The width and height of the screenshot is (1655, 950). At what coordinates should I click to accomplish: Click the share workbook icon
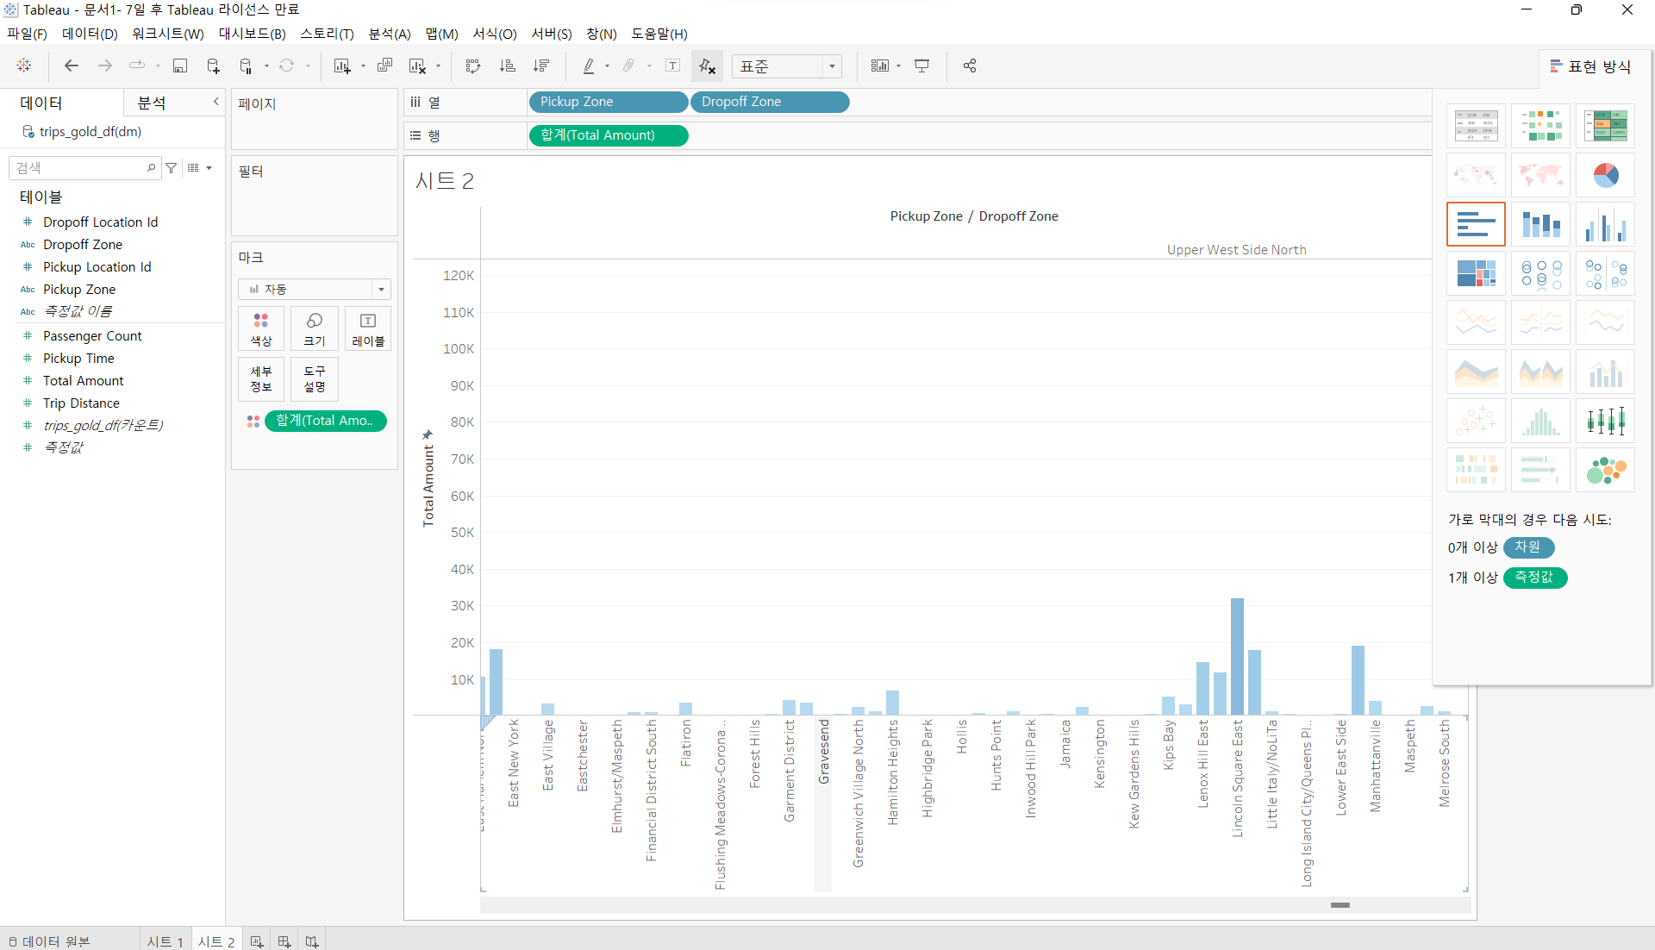pos(970,66)
